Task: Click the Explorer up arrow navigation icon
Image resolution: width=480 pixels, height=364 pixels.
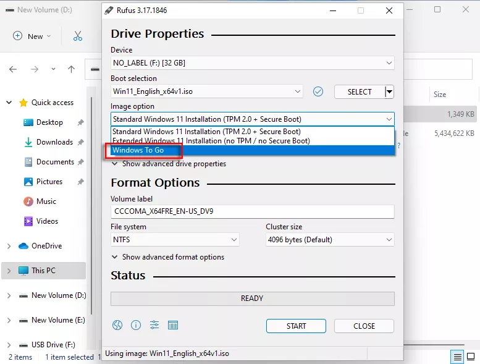Action: click(x=72, y=69)
